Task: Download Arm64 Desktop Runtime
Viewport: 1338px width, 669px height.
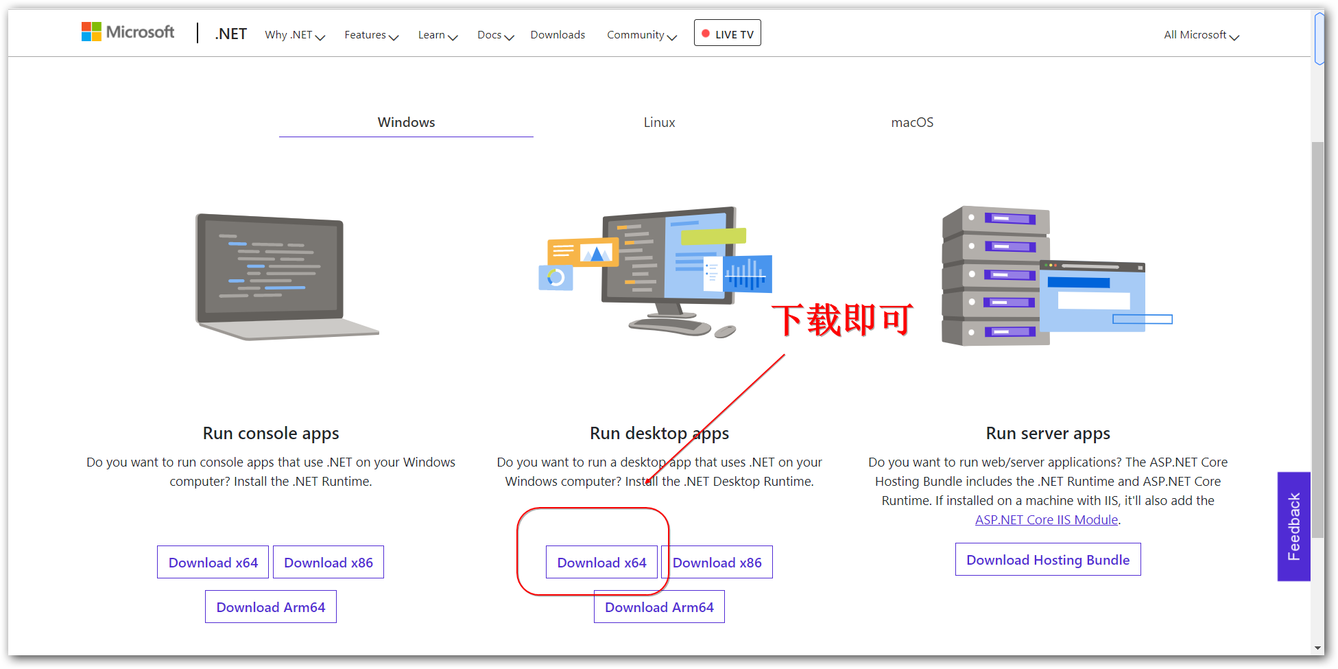Action: [x=659, y=607]
